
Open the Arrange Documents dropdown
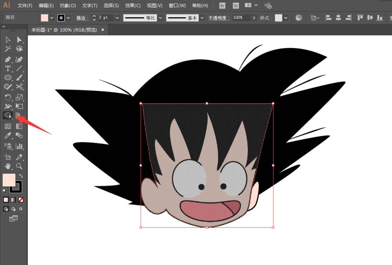point(251,5)
